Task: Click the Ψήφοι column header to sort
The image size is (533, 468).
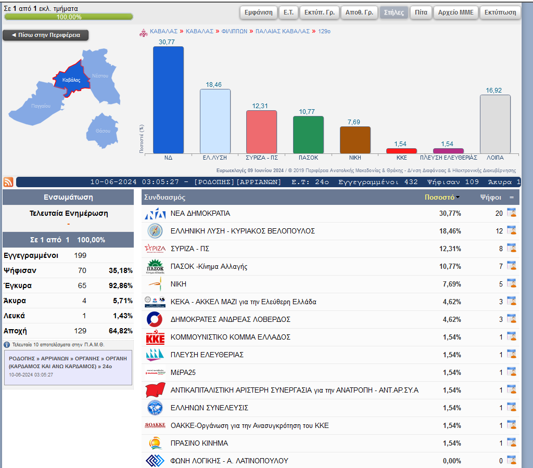Action: click(x=490, y=198)
